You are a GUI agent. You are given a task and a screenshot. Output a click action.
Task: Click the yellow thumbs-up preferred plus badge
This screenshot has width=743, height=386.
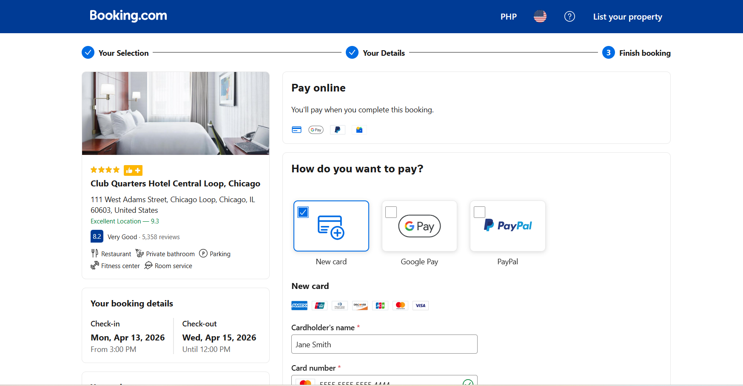tap(133, 170)
